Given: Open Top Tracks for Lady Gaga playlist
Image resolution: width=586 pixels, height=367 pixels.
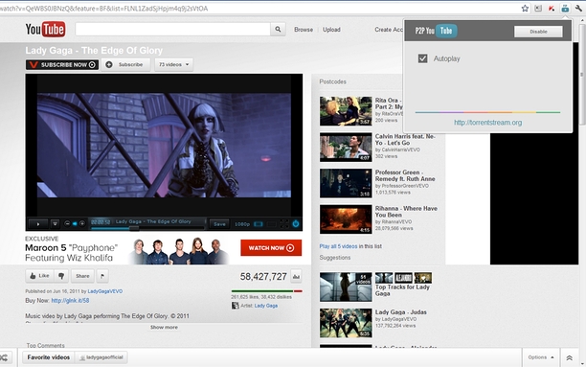Looking at the screenshot, I should point(402,290).
